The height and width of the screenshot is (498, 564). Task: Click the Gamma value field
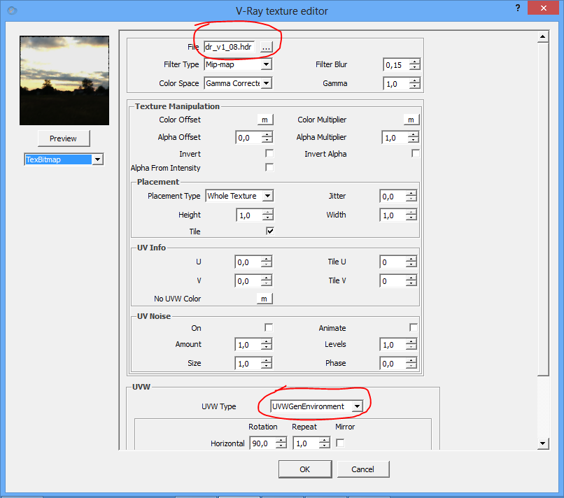[x=396, y=84]
